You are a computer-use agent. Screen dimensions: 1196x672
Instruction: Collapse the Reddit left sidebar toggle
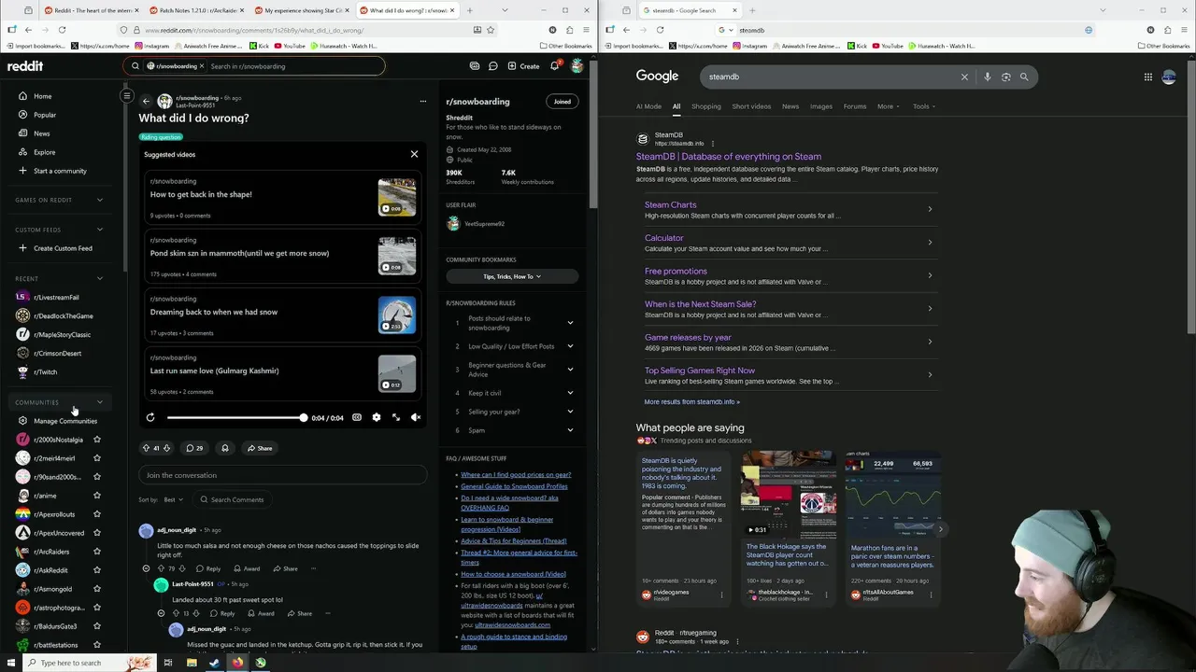click(127, 95)
